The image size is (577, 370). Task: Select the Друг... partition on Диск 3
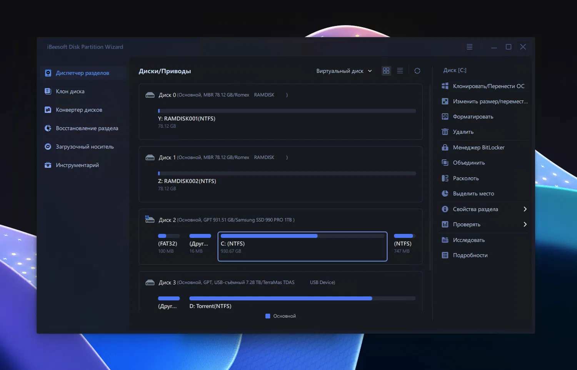point(168,302)
